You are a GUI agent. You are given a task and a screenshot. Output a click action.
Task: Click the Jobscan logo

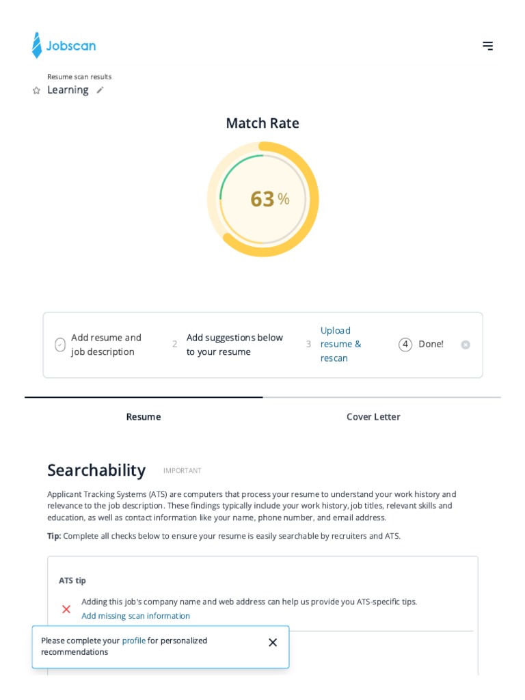pyautogui.click(x=64, y=46)
